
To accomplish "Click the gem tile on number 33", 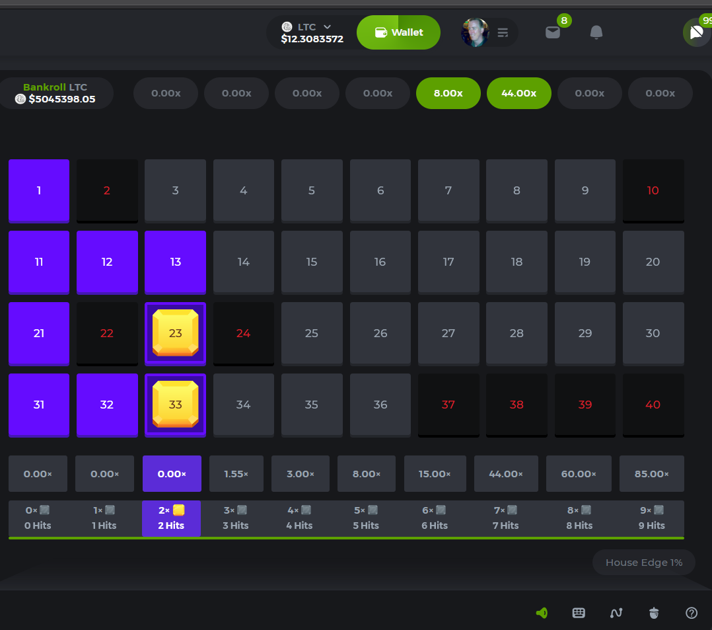I will (x=175, y=405).
